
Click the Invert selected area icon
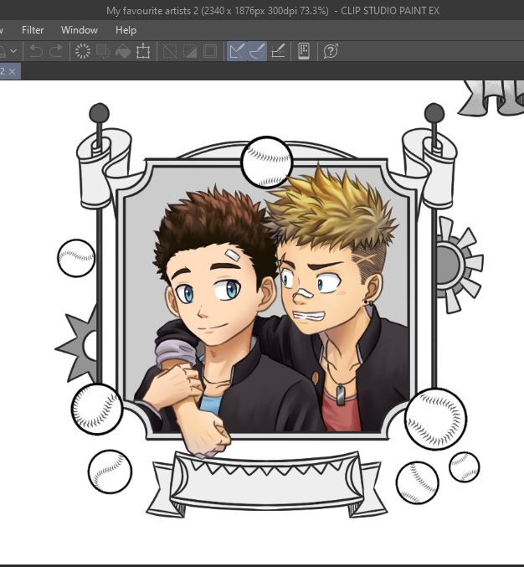pos(190,51)
